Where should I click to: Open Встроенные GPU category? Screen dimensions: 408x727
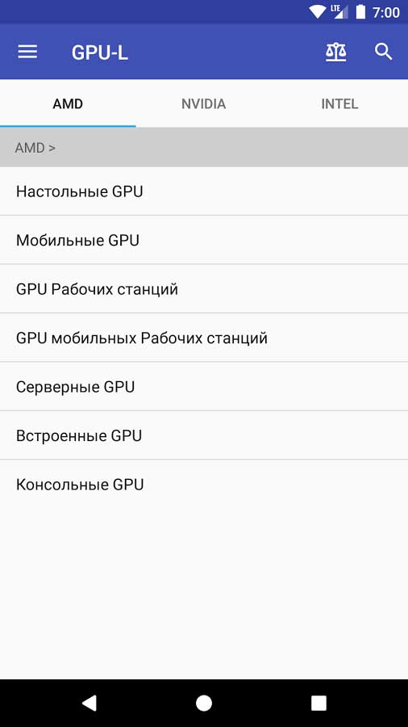(x=204, y=436)
